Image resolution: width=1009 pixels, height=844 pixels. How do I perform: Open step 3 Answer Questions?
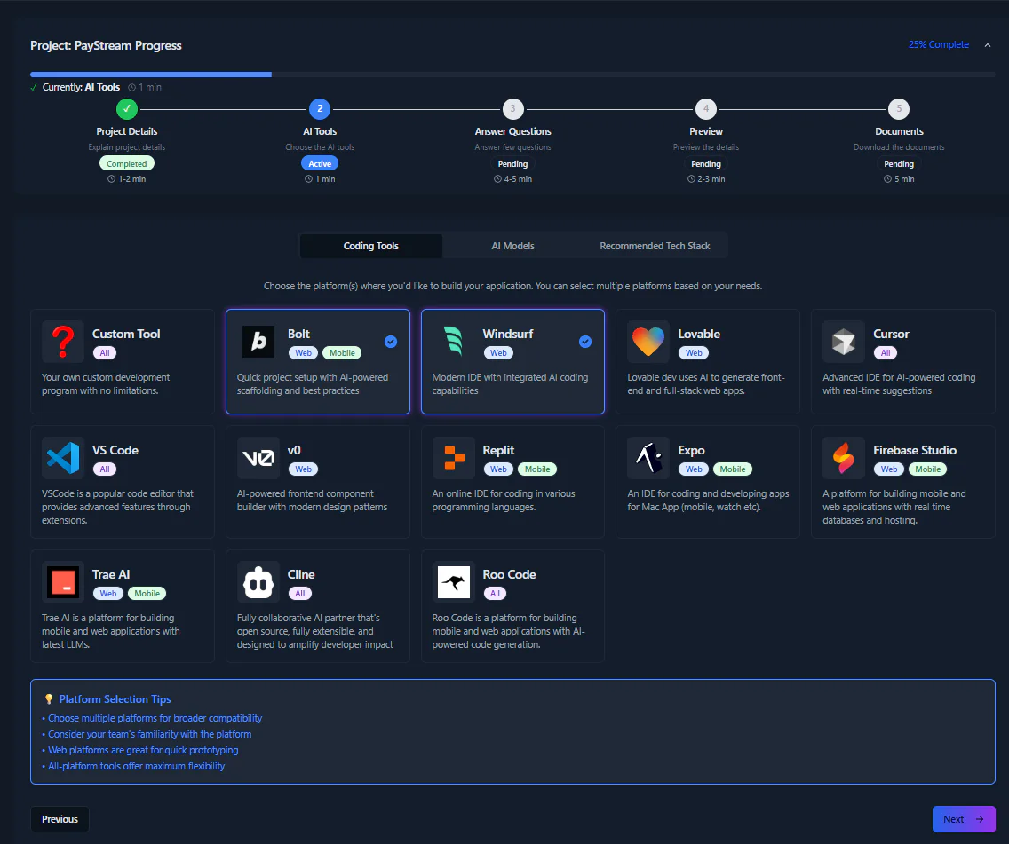[x=512, y=108]
